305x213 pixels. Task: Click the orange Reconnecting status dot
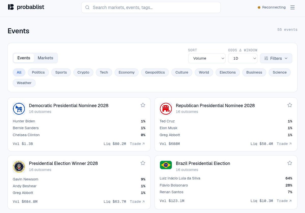259,7
